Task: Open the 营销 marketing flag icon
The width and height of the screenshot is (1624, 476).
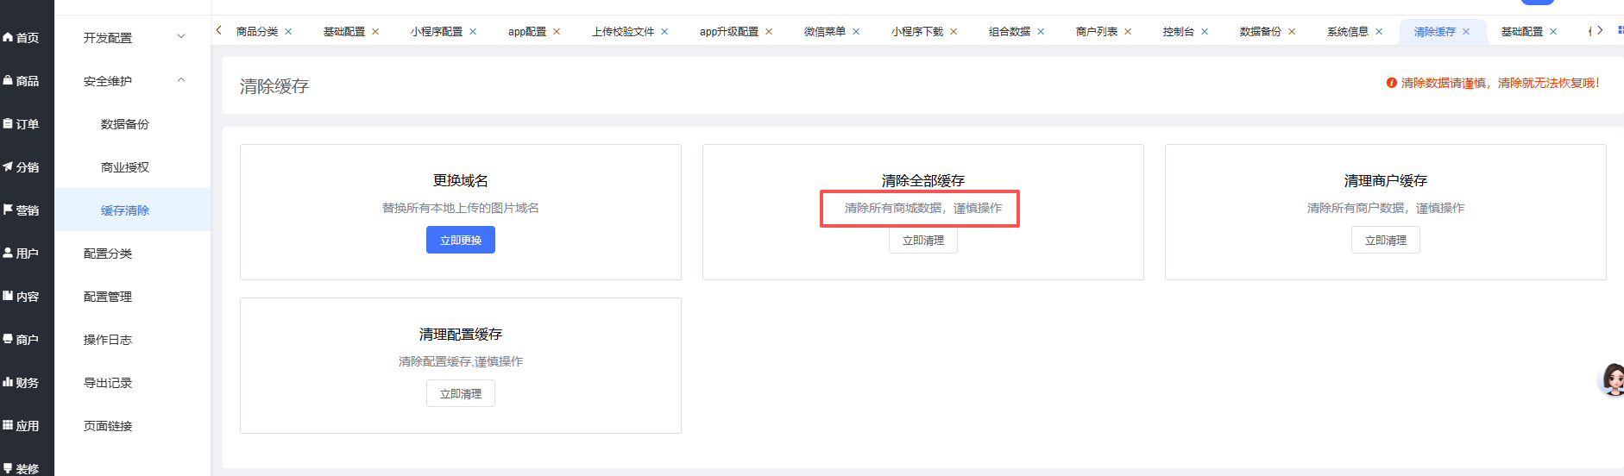Action: [8, 210]
